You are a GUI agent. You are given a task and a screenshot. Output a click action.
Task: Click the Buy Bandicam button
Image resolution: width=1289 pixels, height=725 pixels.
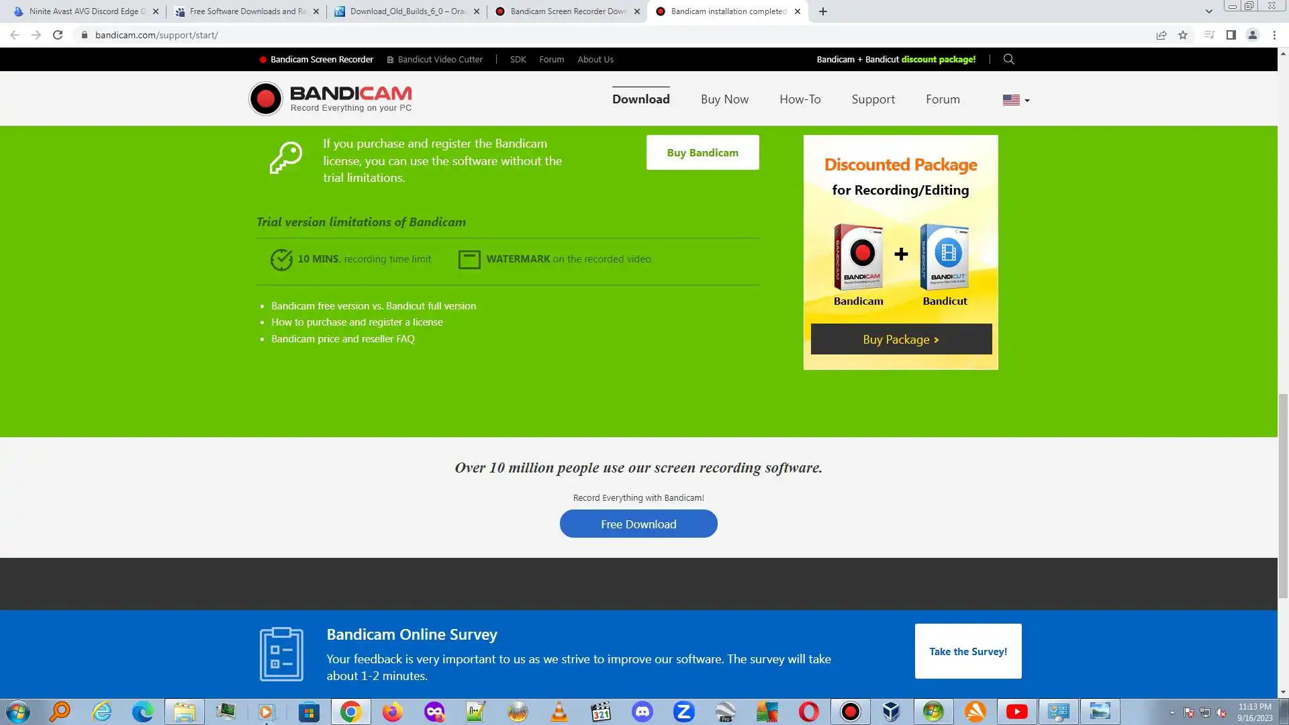click(x=702, y=152)
